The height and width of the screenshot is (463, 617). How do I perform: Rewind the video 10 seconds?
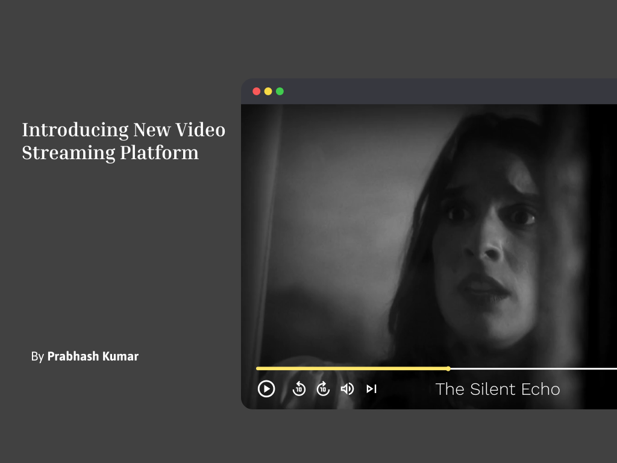pos(299,389)
